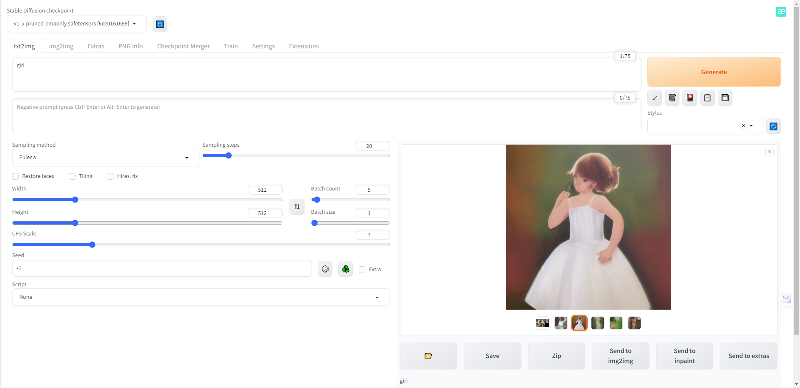Switch to the img2img tab
This screenshot has height=388, width=800.
point(61,46)
